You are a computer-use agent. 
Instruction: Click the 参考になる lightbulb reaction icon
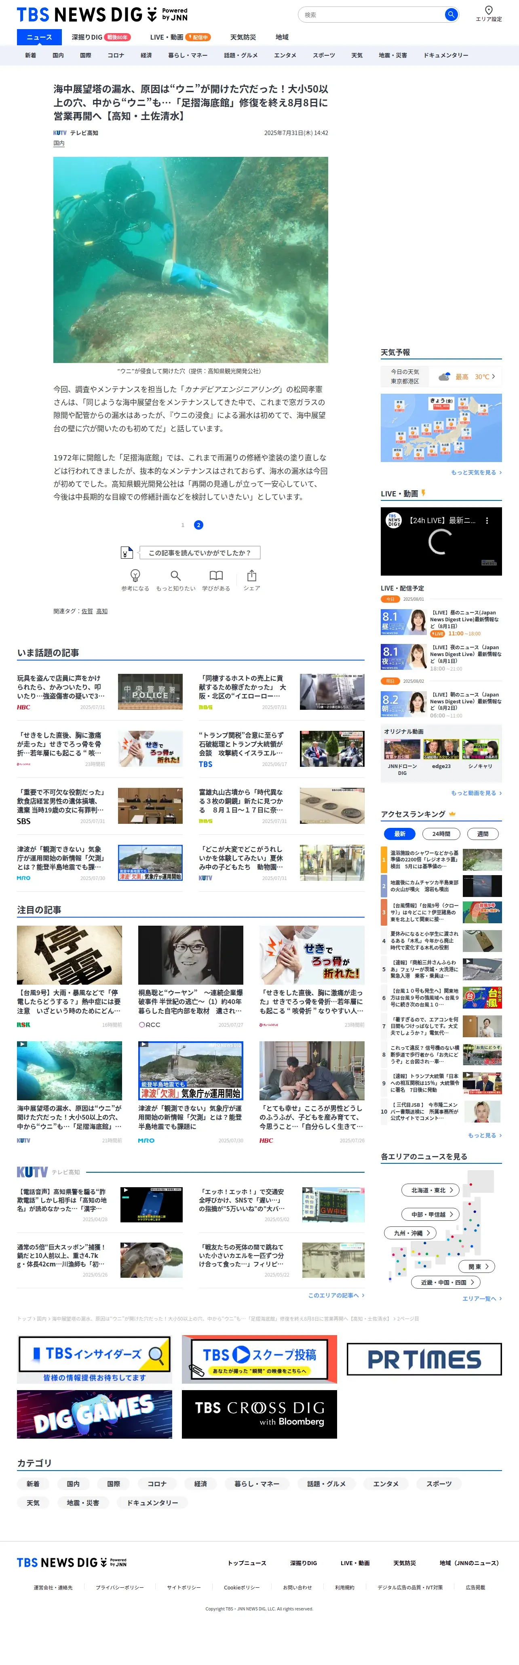pos(135,575)
